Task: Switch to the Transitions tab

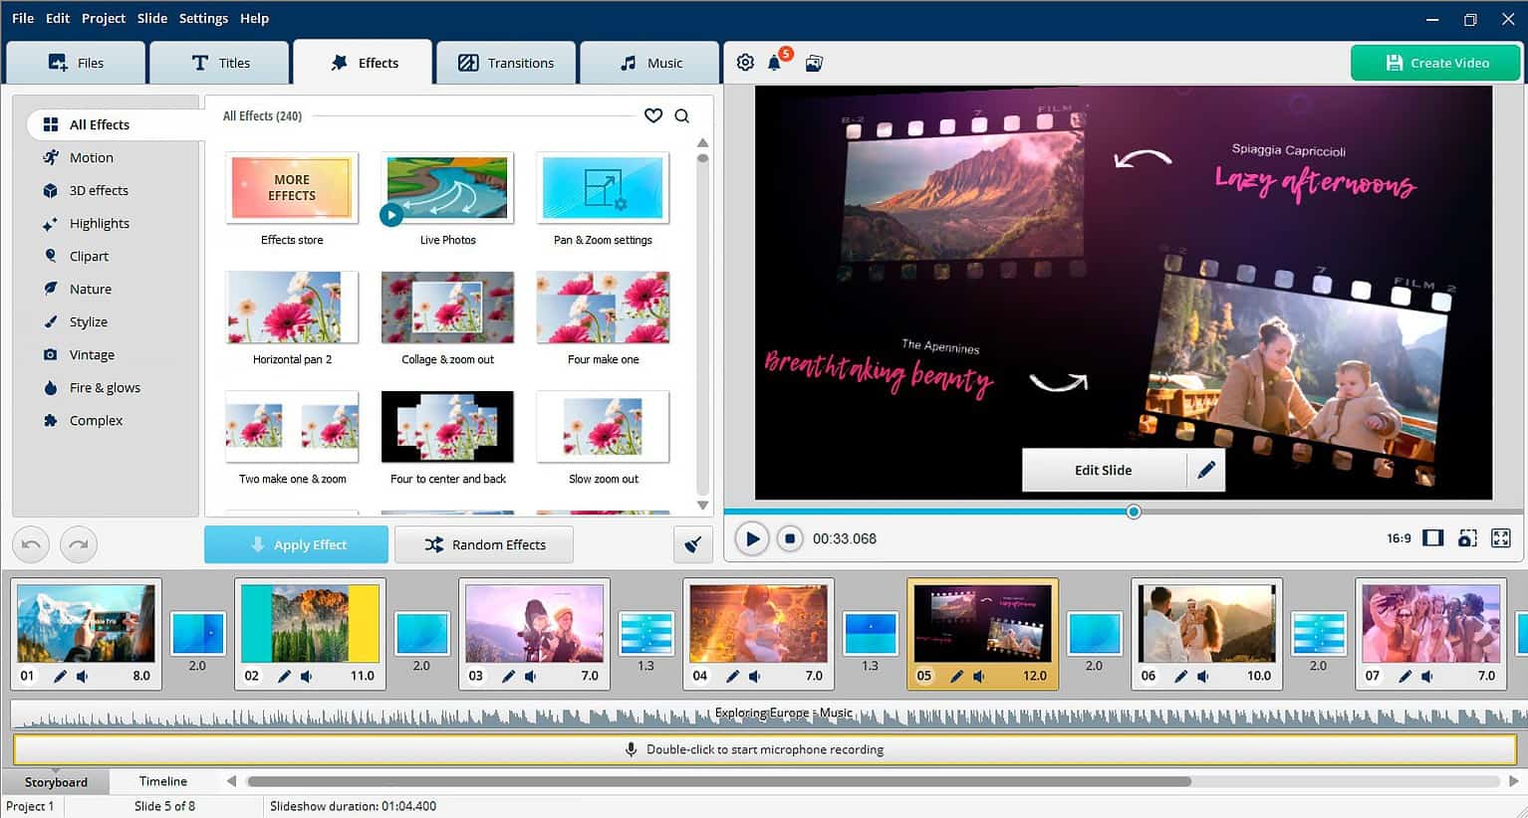Action: tap(506, 62)
